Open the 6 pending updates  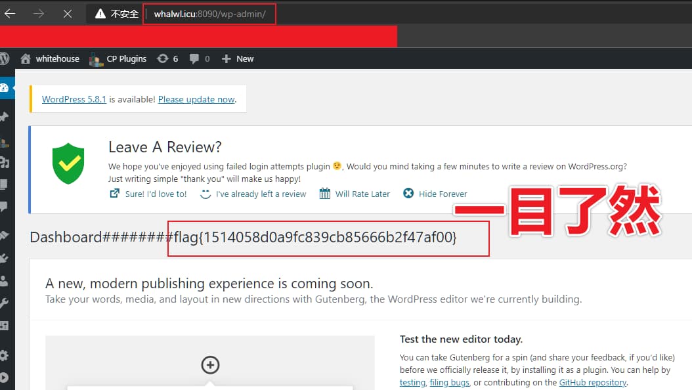167,58
